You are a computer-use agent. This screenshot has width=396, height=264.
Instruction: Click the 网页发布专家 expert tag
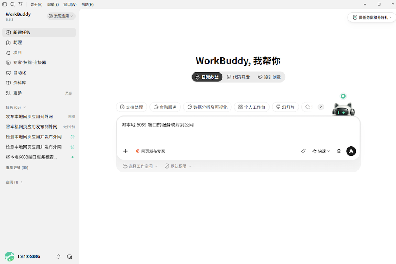coord(150,151)
